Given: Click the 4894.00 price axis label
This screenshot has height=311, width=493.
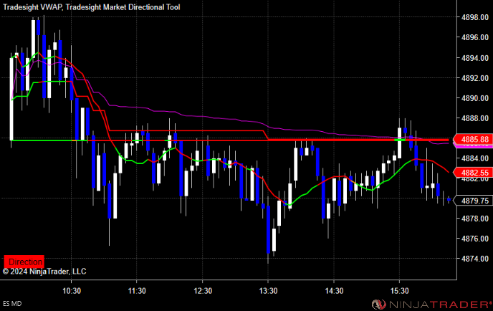Looking at the screenshot, I should (475, 58).
